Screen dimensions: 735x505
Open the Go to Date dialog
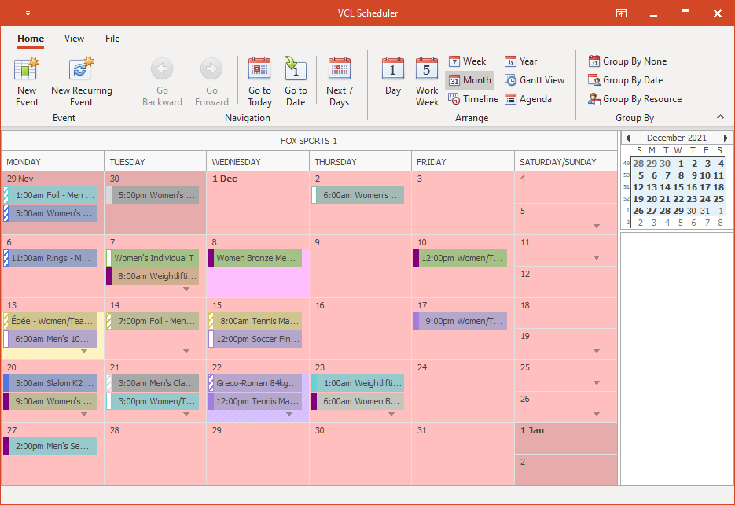pyautogui.click(x=296, y=79)
